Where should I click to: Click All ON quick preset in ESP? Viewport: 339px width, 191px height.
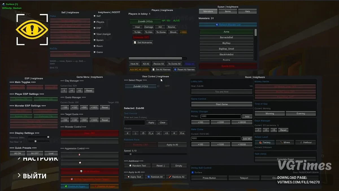click(18, 153)
